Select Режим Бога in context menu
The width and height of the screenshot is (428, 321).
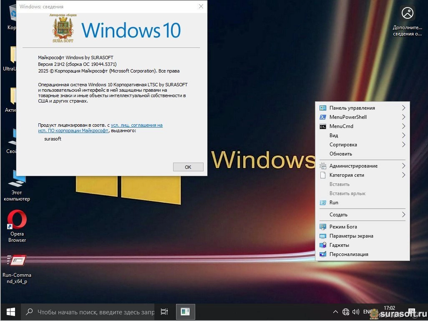[343, 227]
